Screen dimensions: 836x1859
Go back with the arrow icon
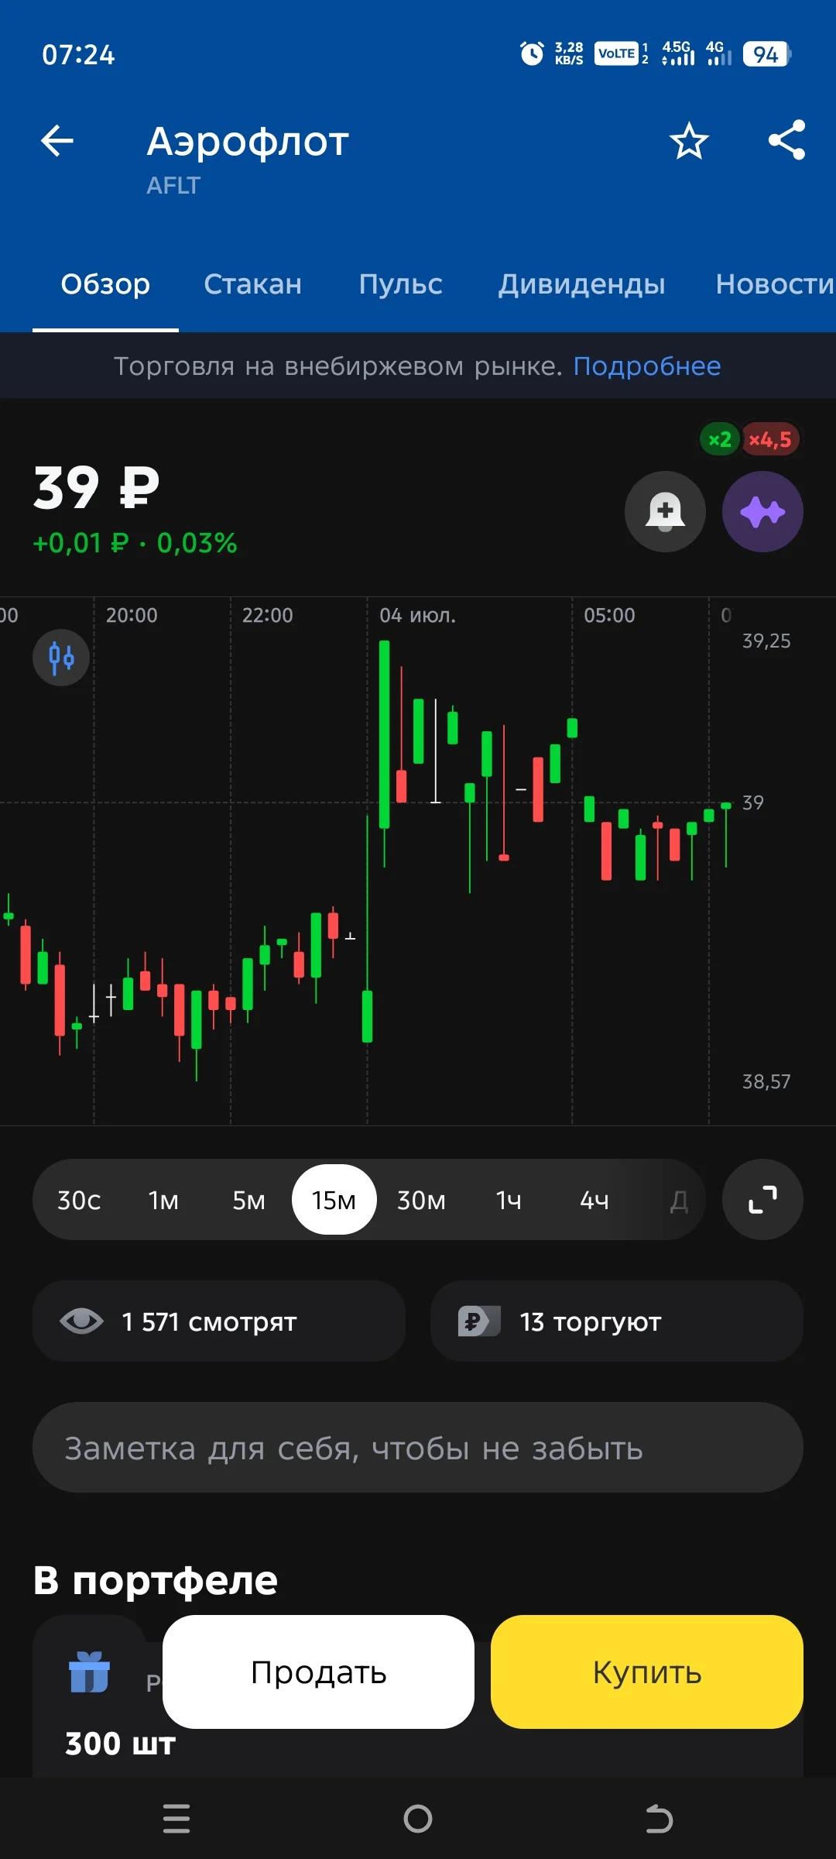point(57,141)
